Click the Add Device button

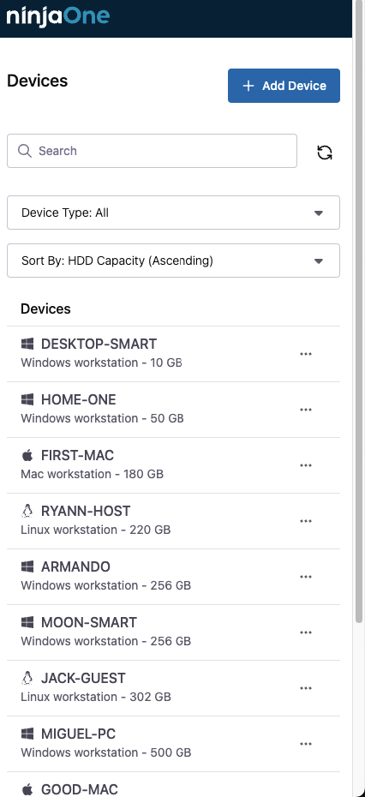click(x=284, y=86)
